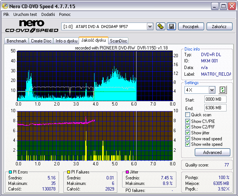Click the Start 0000 MB field
Screen dimensions: 238x196
(215, 99)
